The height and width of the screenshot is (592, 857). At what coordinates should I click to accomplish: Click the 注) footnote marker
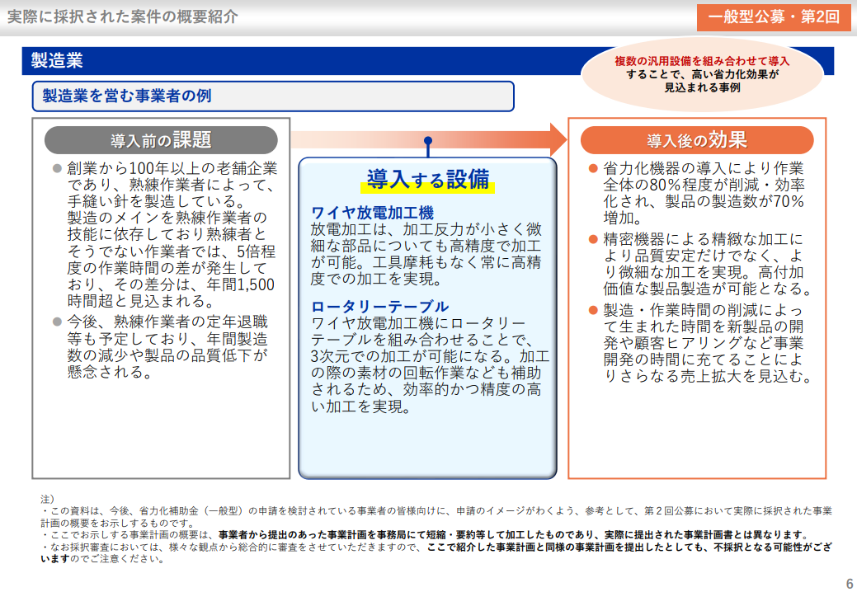coord(47,499)
